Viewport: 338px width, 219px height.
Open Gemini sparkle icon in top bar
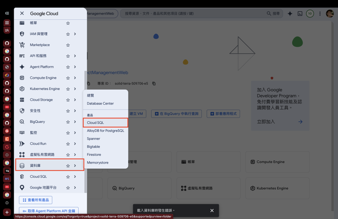click(x=290, y=14)
